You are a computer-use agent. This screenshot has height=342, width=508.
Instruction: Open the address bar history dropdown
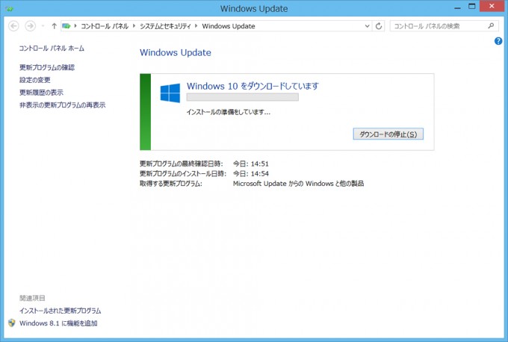tap(367, 26)
